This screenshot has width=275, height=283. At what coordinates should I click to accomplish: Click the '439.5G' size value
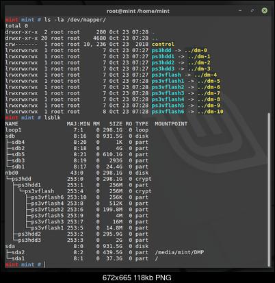112,252
